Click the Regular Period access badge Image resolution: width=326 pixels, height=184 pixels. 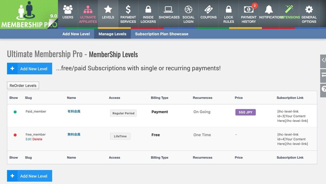click(123, 113)
